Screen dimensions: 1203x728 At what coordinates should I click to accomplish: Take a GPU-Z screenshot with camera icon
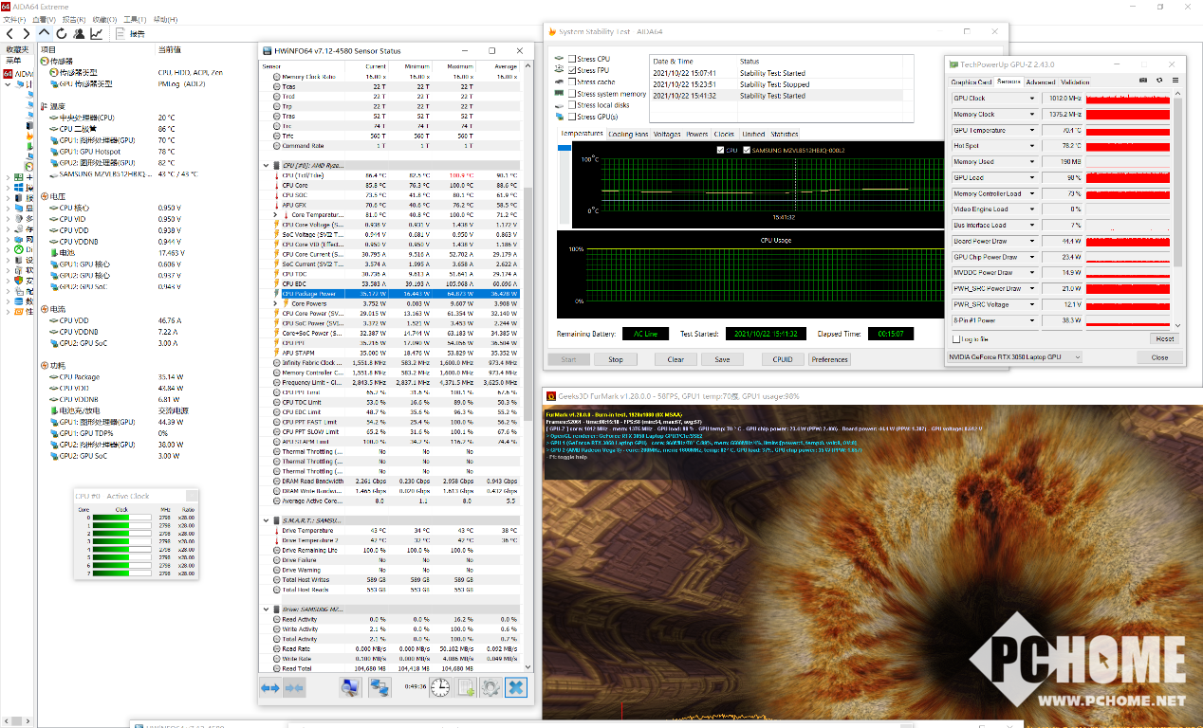pyautogui.click(x=1143, y=82)
